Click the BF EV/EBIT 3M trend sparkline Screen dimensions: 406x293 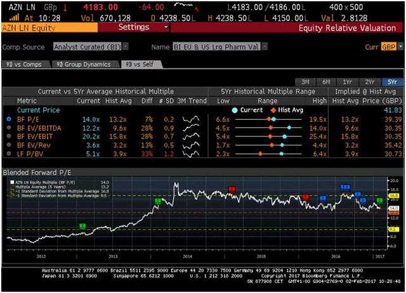coord(191,136)
